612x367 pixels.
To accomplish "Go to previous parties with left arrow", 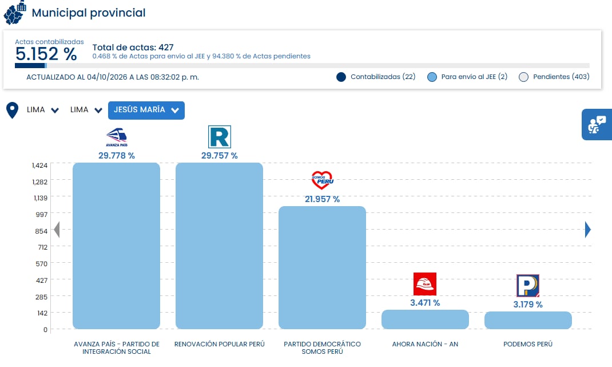I will click(x=57, y=230).
